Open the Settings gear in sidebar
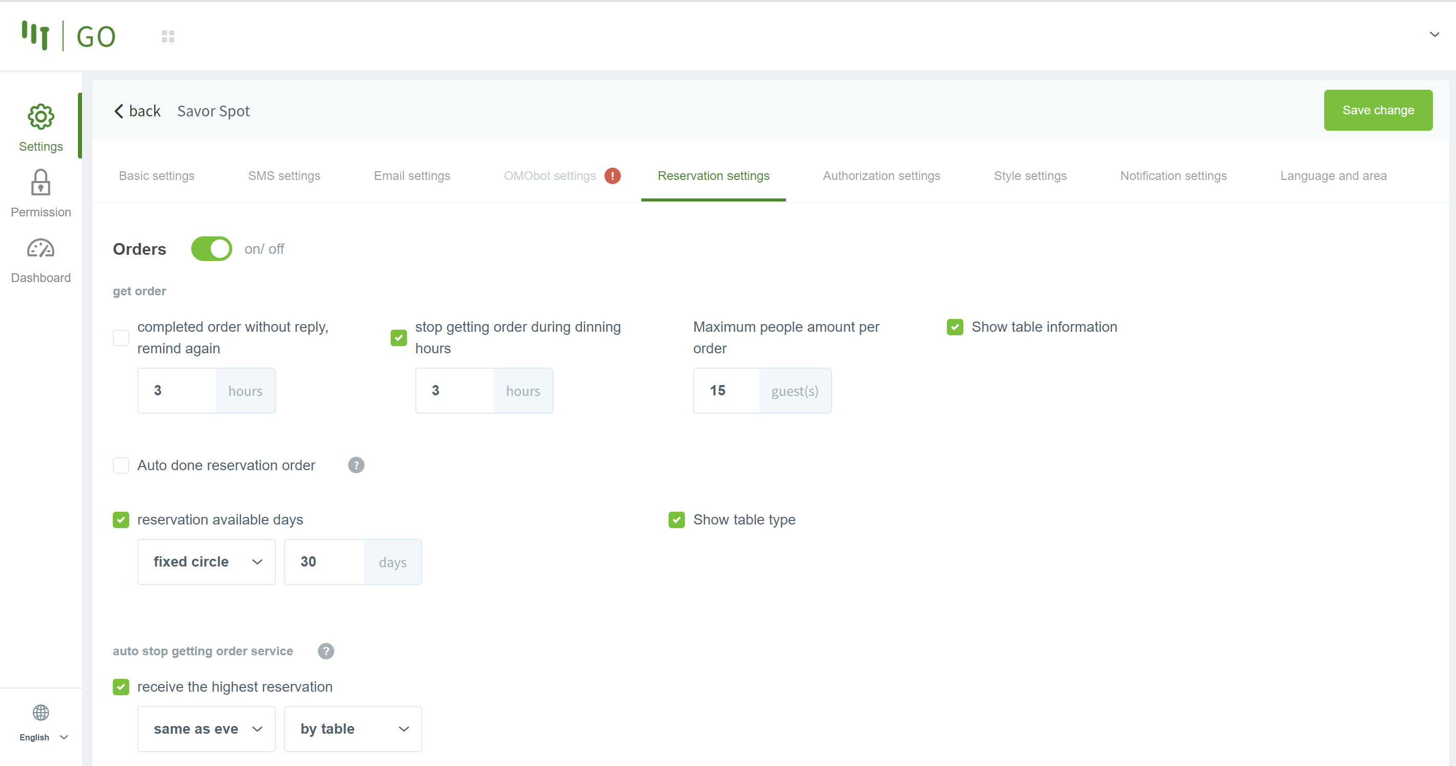 pos(41,117)
